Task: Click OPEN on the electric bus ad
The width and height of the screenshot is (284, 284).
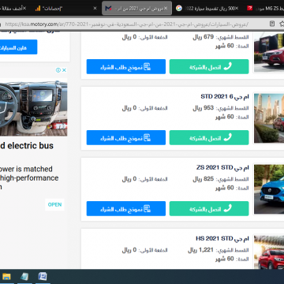Action: (54, 204)
